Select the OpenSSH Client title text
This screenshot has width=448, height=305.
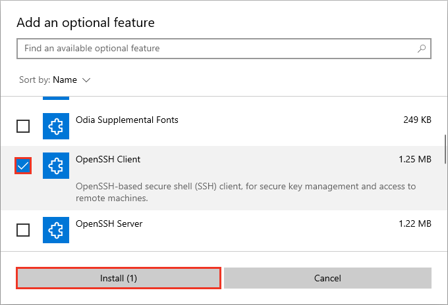coord(108,160)
